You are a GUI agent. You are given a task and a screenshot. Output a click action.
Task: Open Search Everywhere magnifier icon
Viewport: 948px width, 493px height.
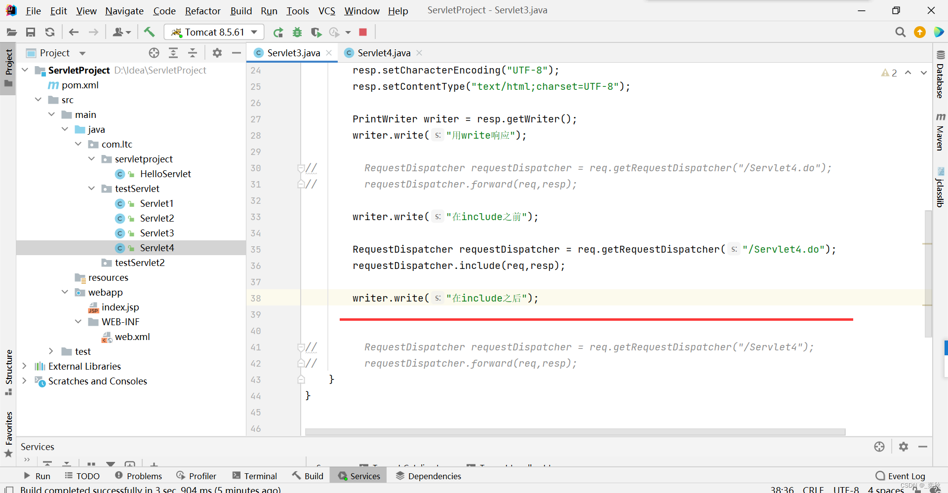(901, 32)
